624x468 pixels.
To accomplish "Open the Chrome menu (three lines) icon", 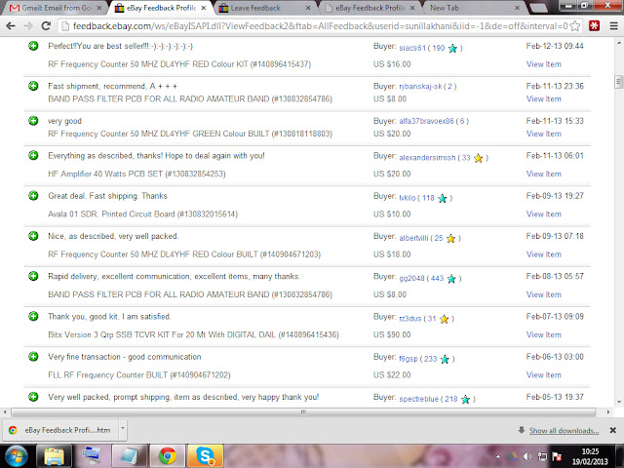I will 614,26.
